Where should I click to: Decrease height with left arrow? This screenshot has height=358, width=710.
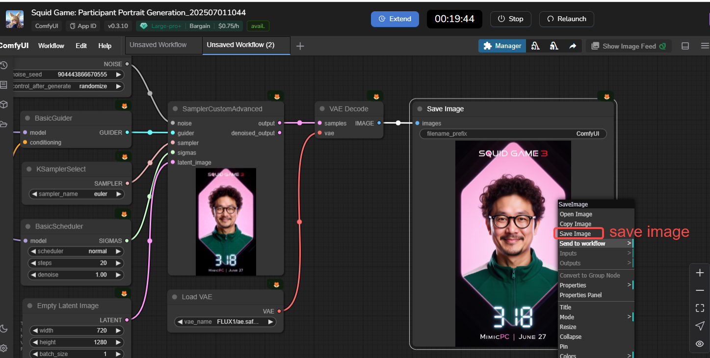tap(34, 342)
